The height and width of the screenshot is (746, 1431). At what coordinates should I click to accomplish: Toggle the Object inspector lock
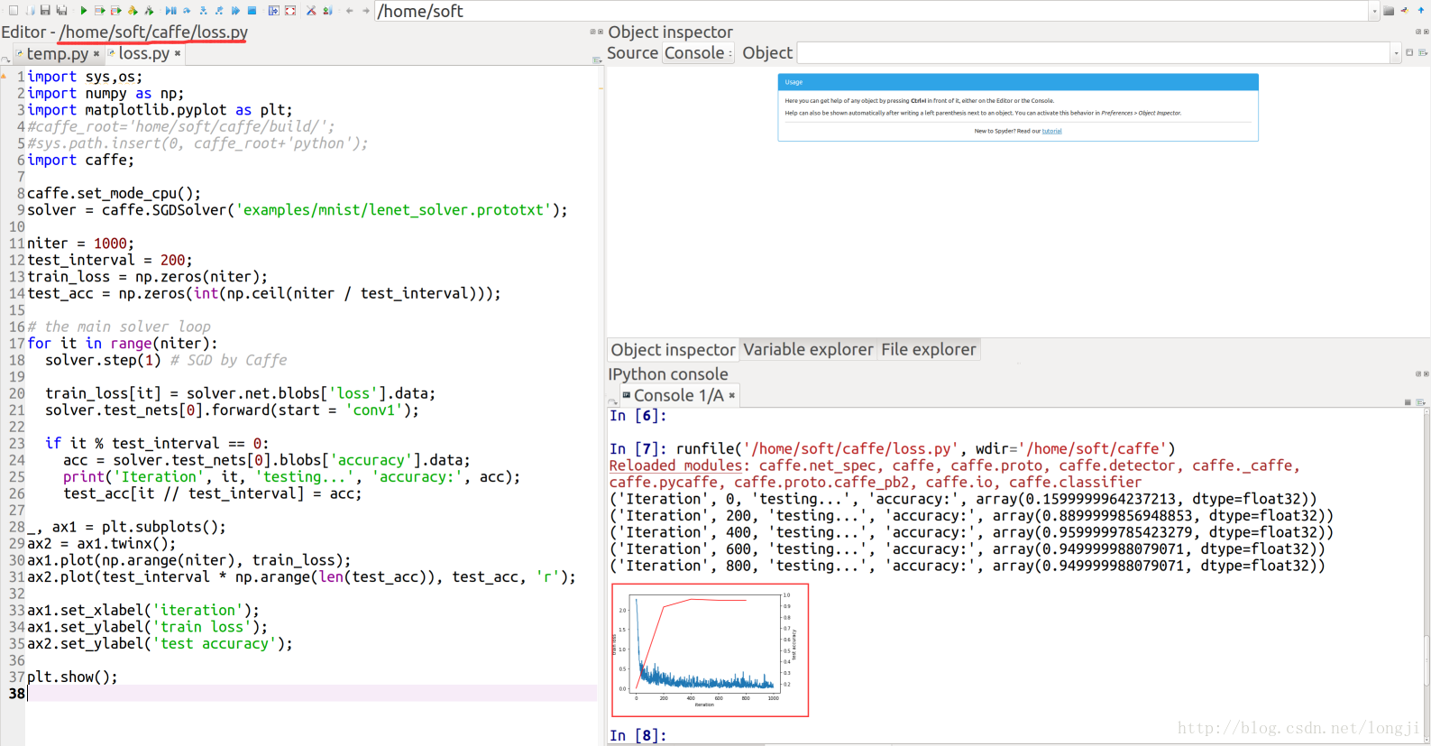pyautogui.click(x=1409, y=52)
